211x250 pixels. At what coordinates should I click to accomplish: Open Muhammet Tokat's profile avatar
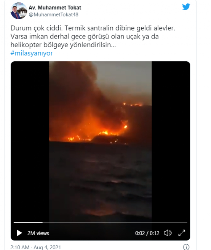click(x=19, y=11)
